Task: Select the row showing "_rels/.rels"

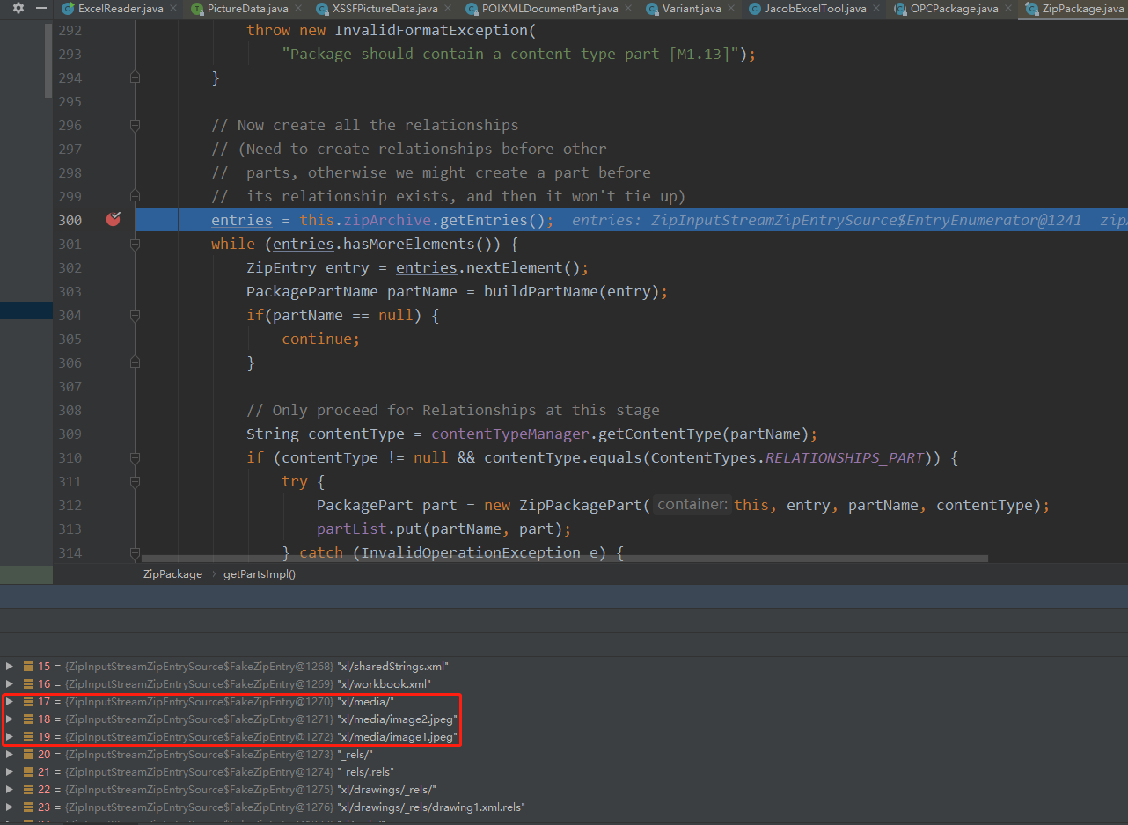Action: [x=564, y=772]
